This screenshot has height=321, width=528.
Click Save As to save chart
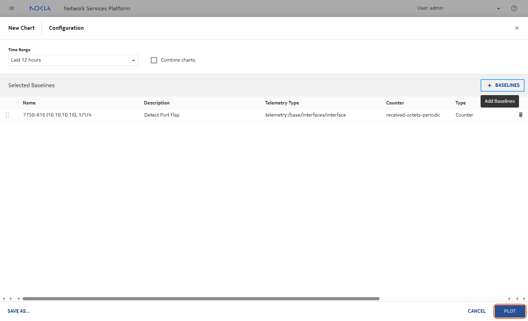click(x=19, y=311)
